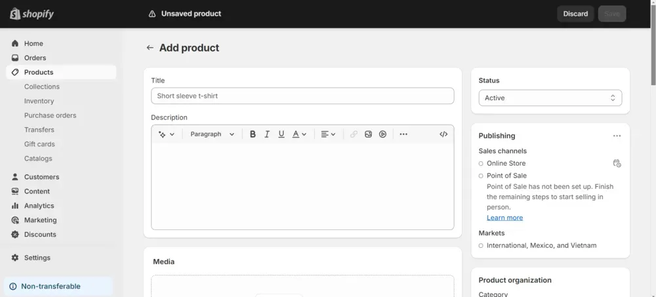The image size is (656, 297).
Task: Click International, Mexico, and Vietnam markets
Action: 541,246
